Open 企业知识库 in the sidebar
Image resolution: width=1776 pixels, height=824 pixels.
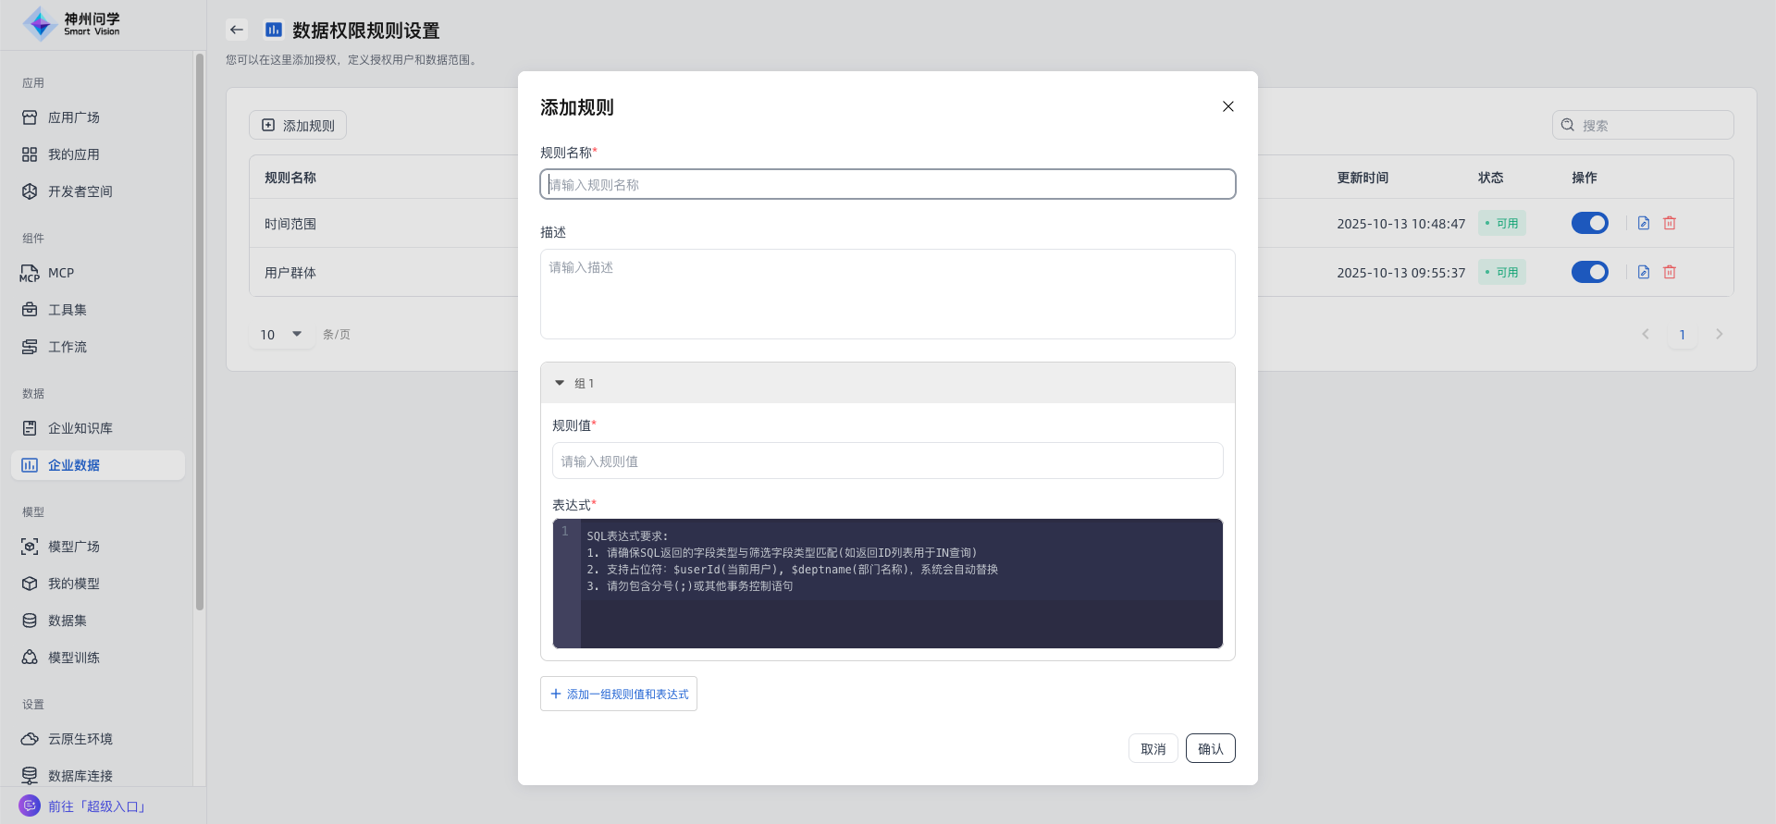point(80,428)
